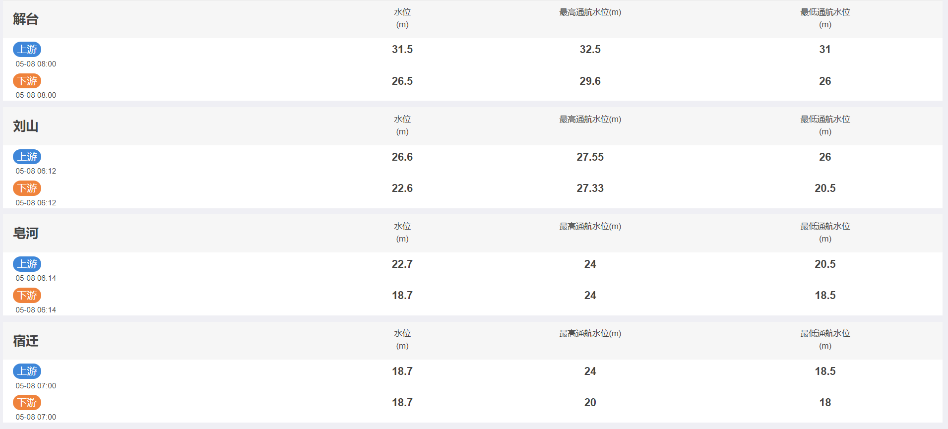
Task: Click 宿迁 downstream max navigable level 20
Action: 590,402
